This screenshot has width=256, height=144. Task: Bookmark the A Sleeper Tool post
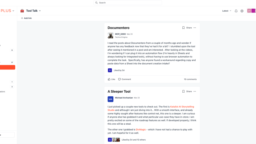(x=183, y=91)
